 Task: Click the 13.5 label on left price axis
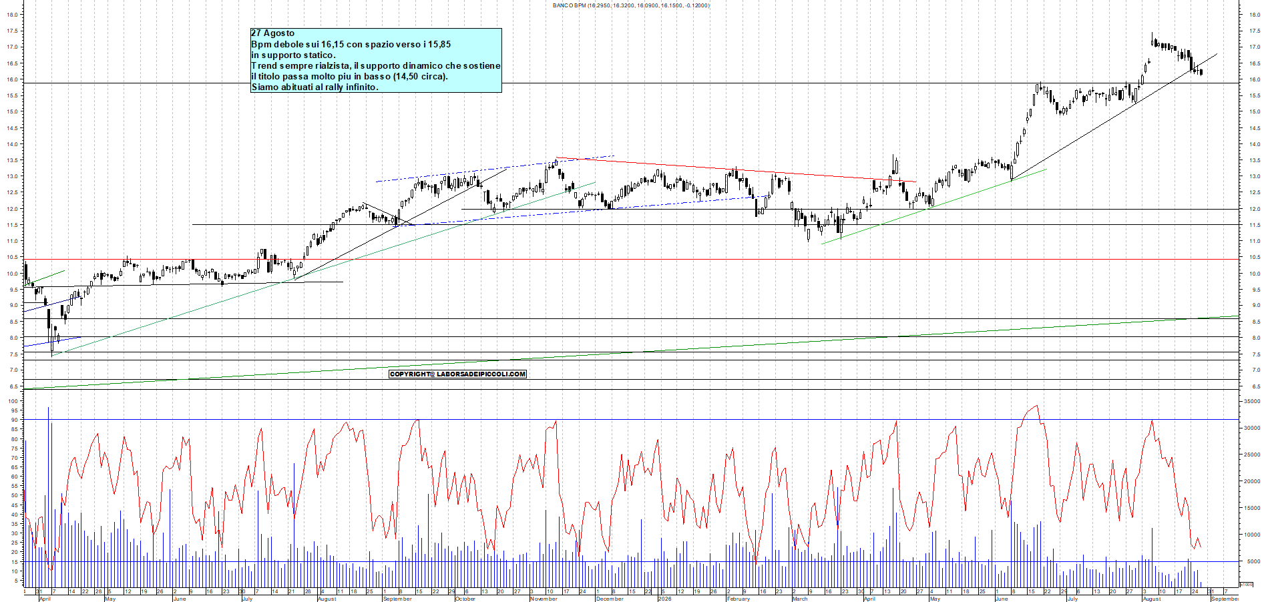pyautogui.click(x=13, y=160)
